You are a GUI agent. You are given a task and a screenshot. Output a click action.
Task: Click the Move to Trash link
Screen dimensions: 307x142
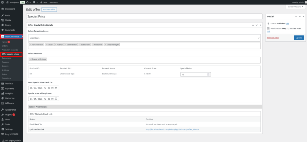point(273,38)
